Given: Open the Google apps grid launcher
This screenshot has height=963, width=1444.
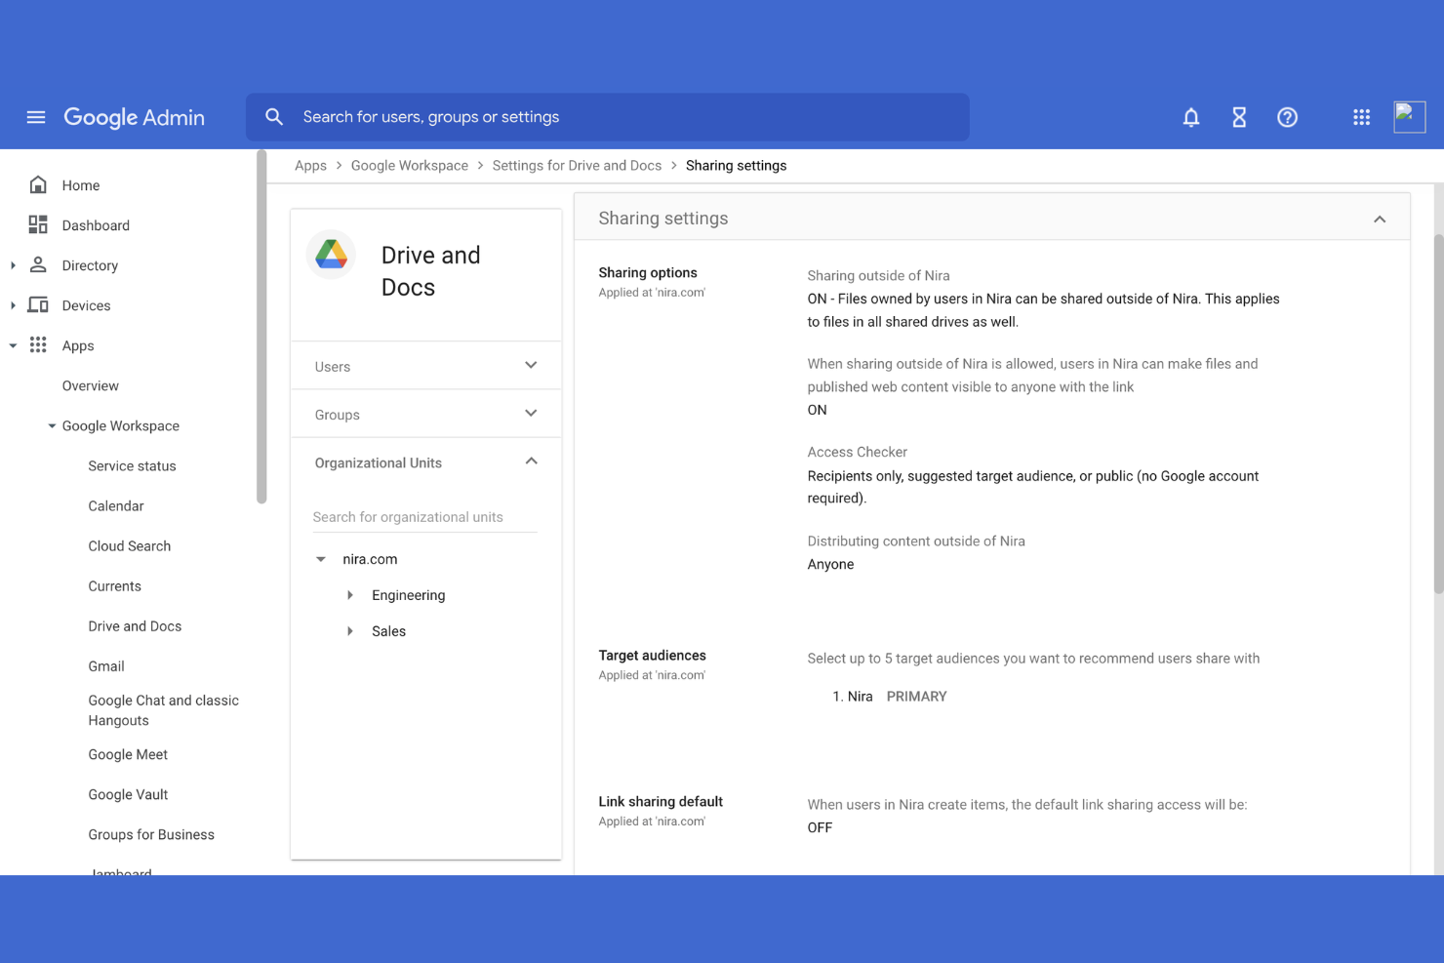Looking at the screenshot, I should (1362, 117).
